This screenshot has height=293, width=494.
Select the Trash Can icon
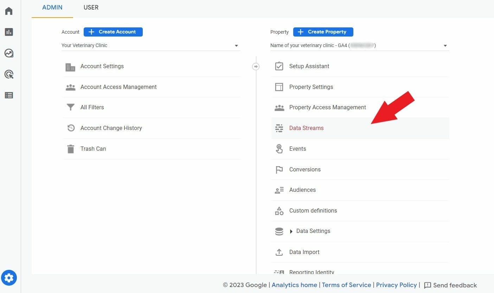70,149
